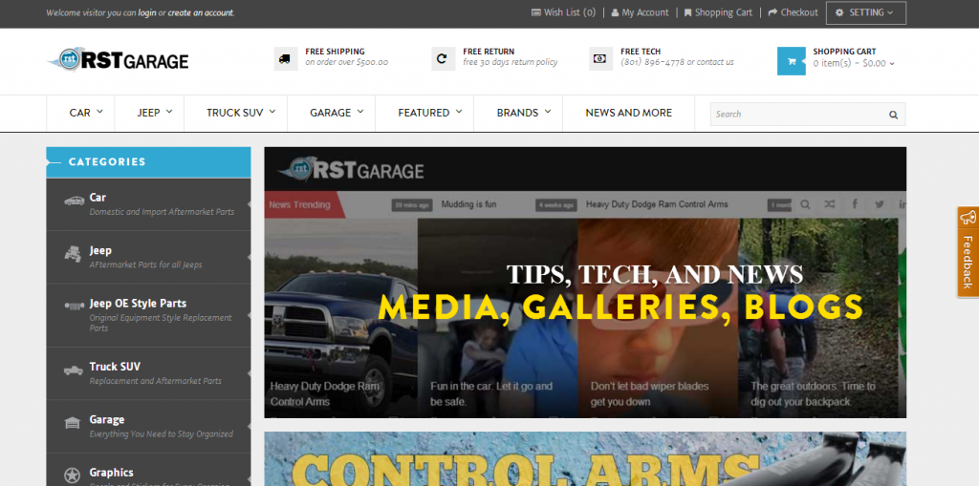
Task: Click the banner's search magnifier icon
Action: tap(805, 204)
